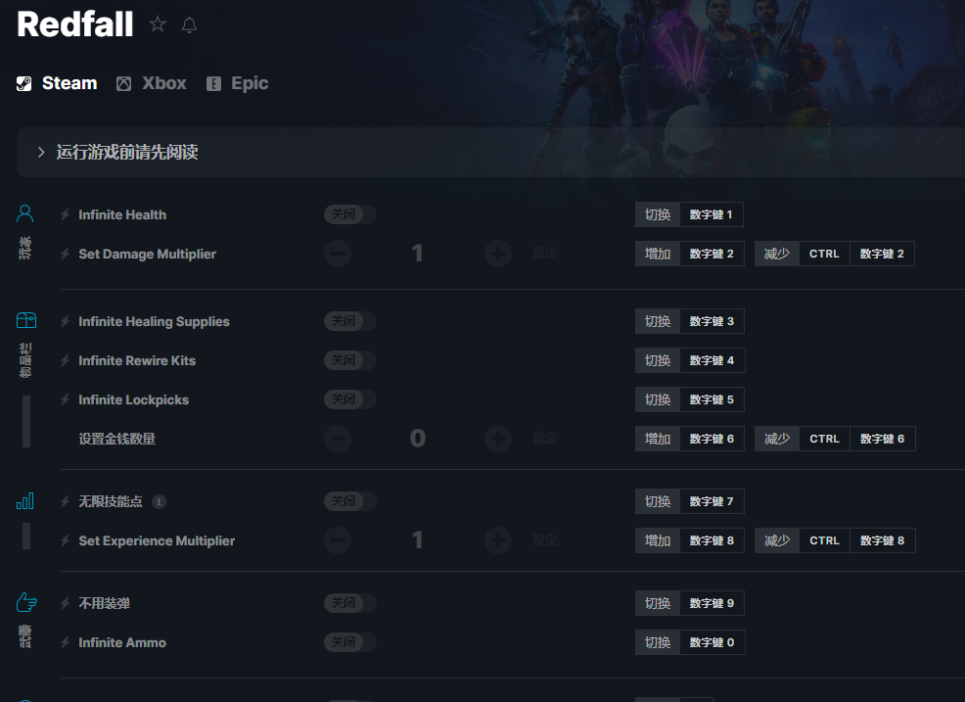Click the 切换 数字键 9 hotkey button

click(x=689, y=603)
